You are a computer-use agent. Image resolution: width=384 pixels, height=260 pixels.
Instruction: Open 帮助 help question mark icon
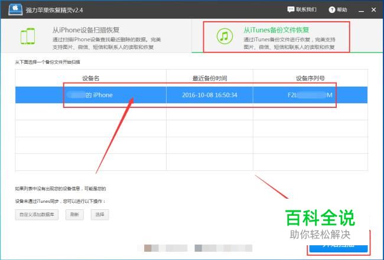(332, 10)
